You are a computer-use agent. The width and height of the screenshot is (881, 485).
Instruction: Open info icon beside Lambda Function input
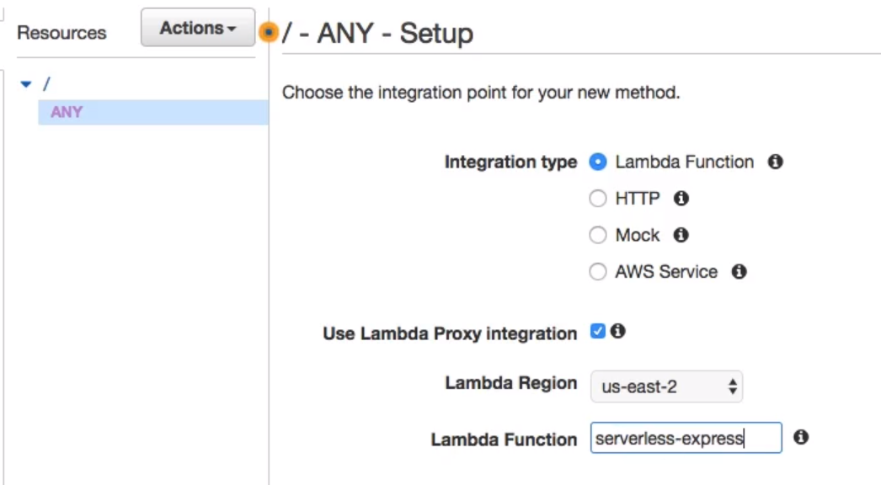click(x=801, y=437)
